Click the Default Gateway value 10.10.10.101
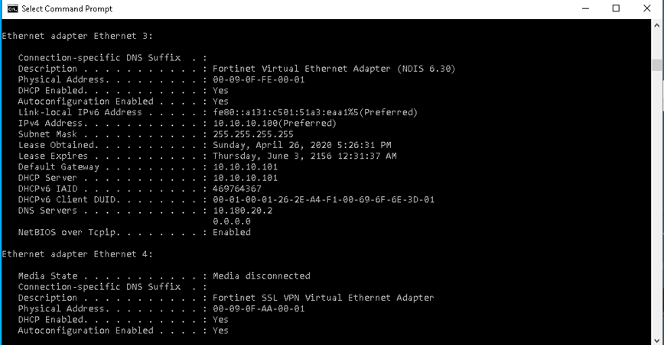The height and width of the screenshot is (345, 664). 245,166
